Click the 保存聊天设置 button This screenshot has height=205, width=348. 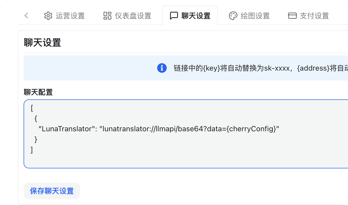[x=52, y=191]
